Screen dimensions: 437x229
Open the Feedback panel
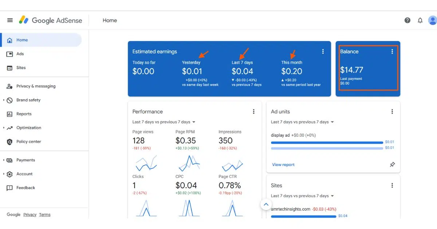pos(25,187)
